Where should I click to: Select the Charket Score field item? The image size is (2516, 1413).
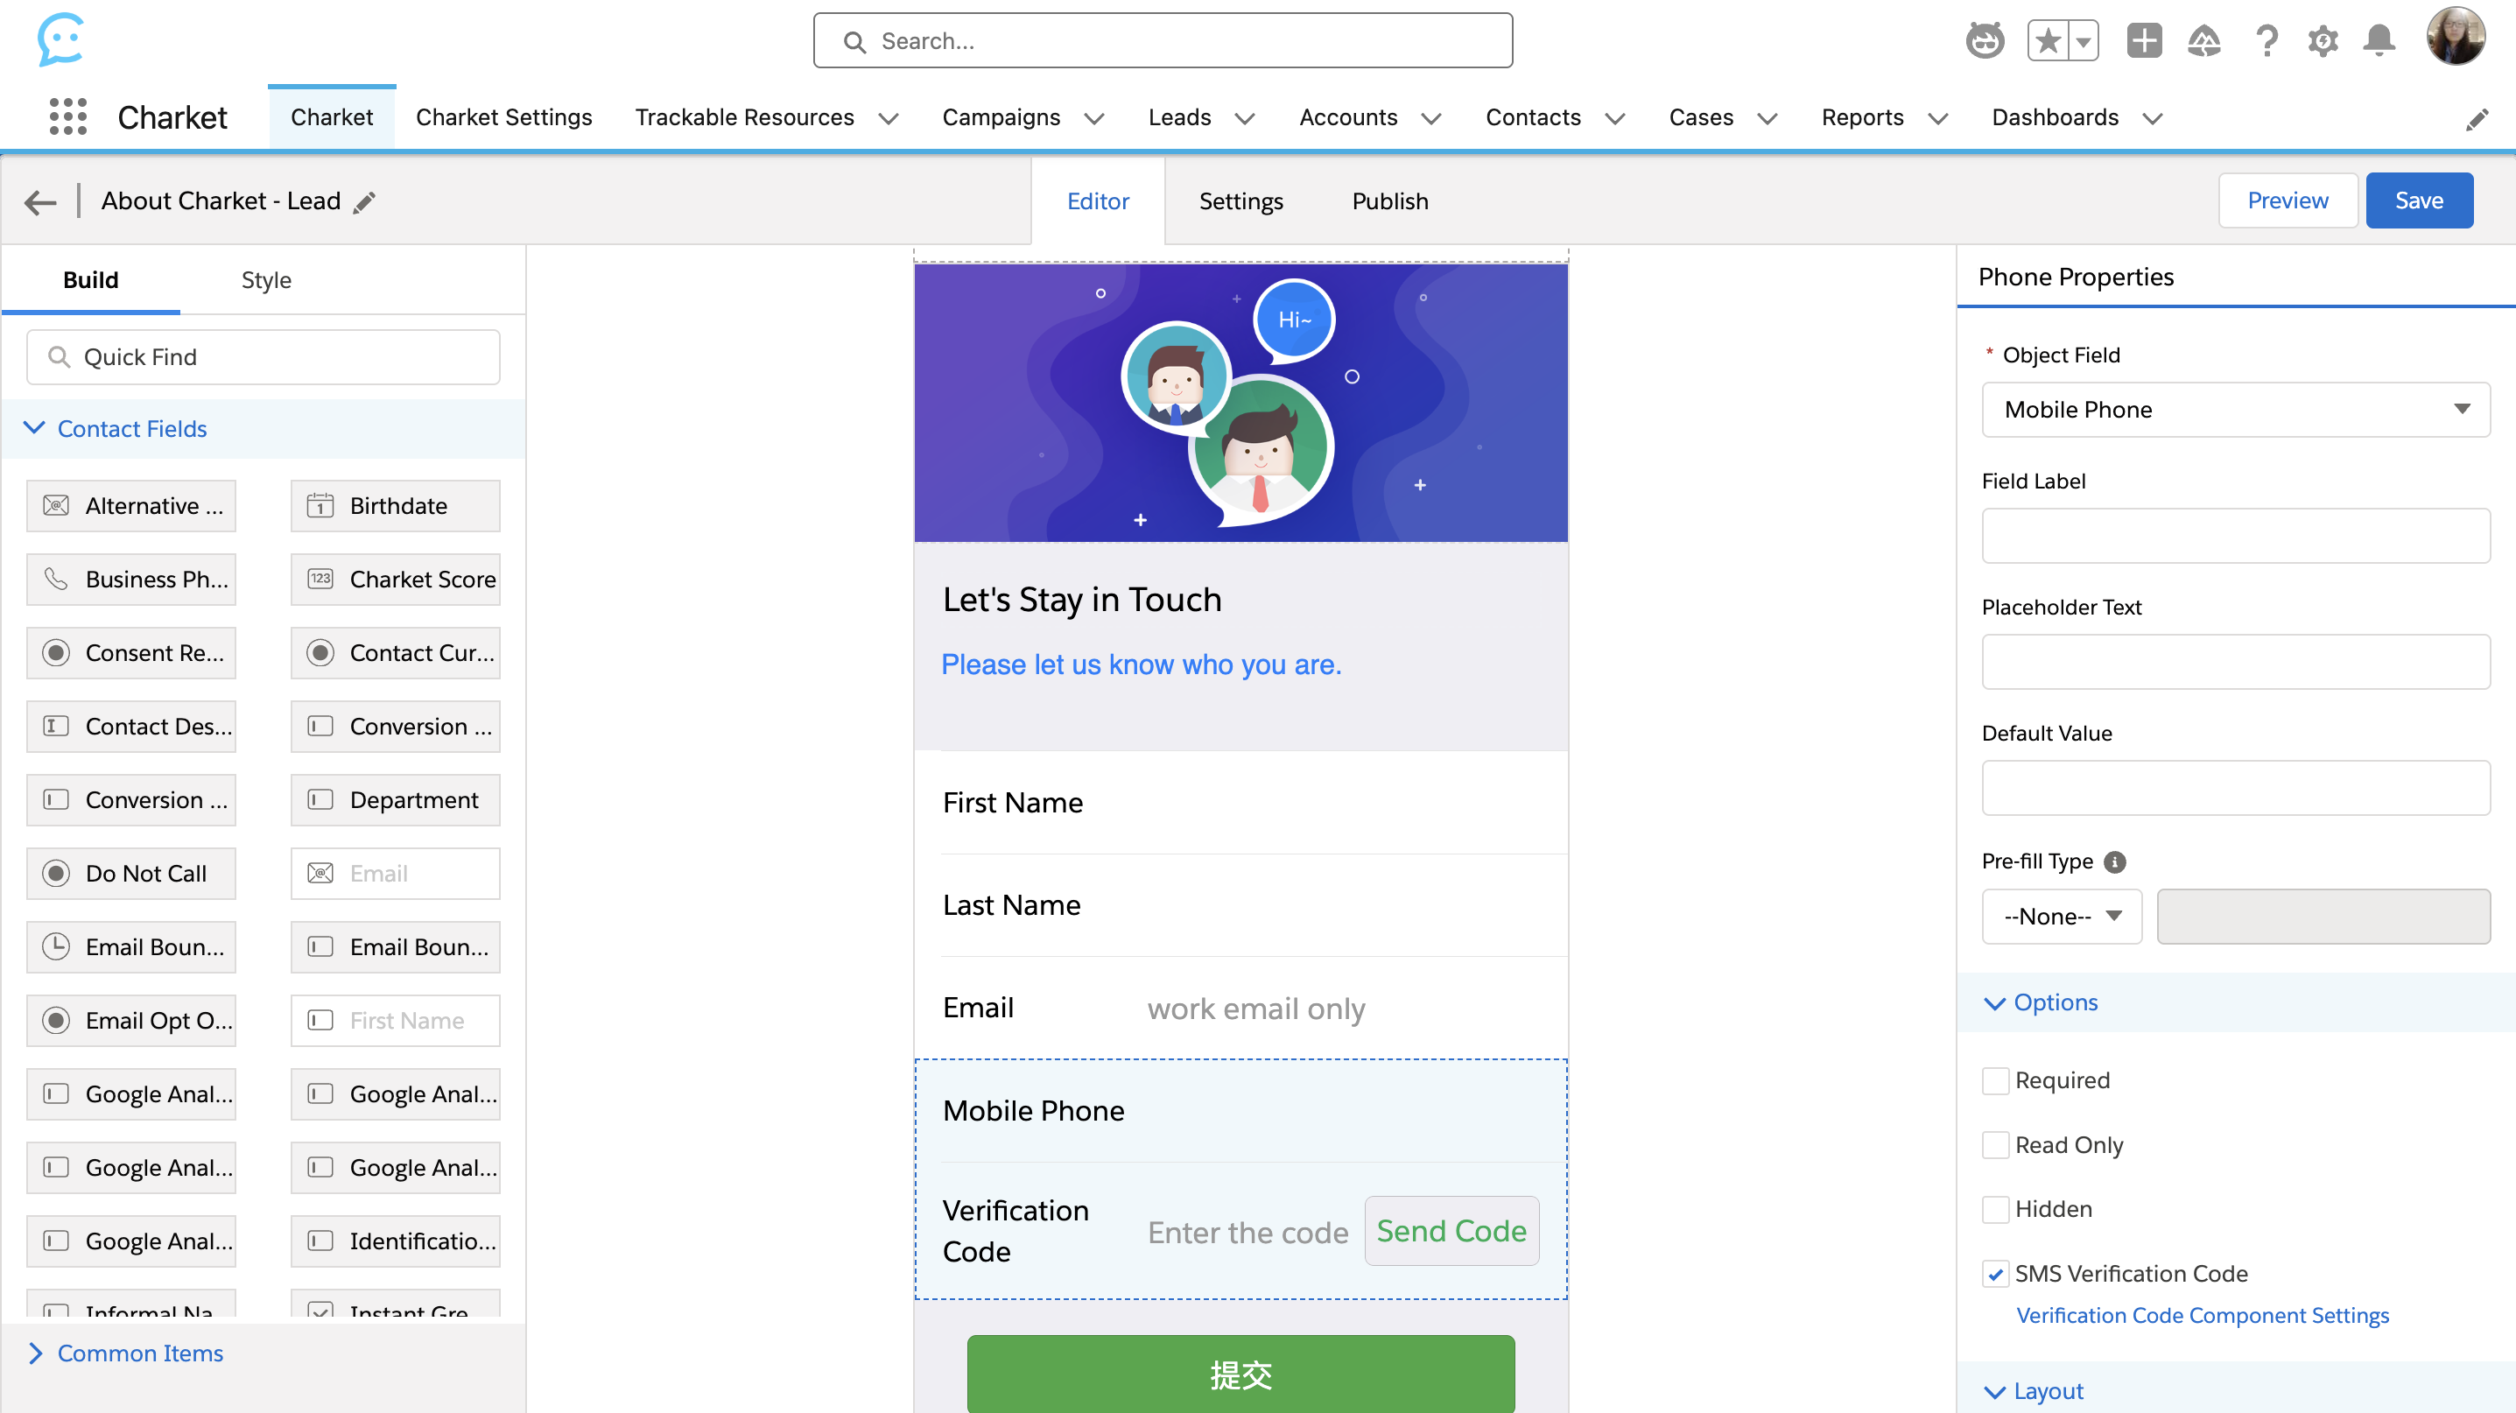[x=396, y=579]
